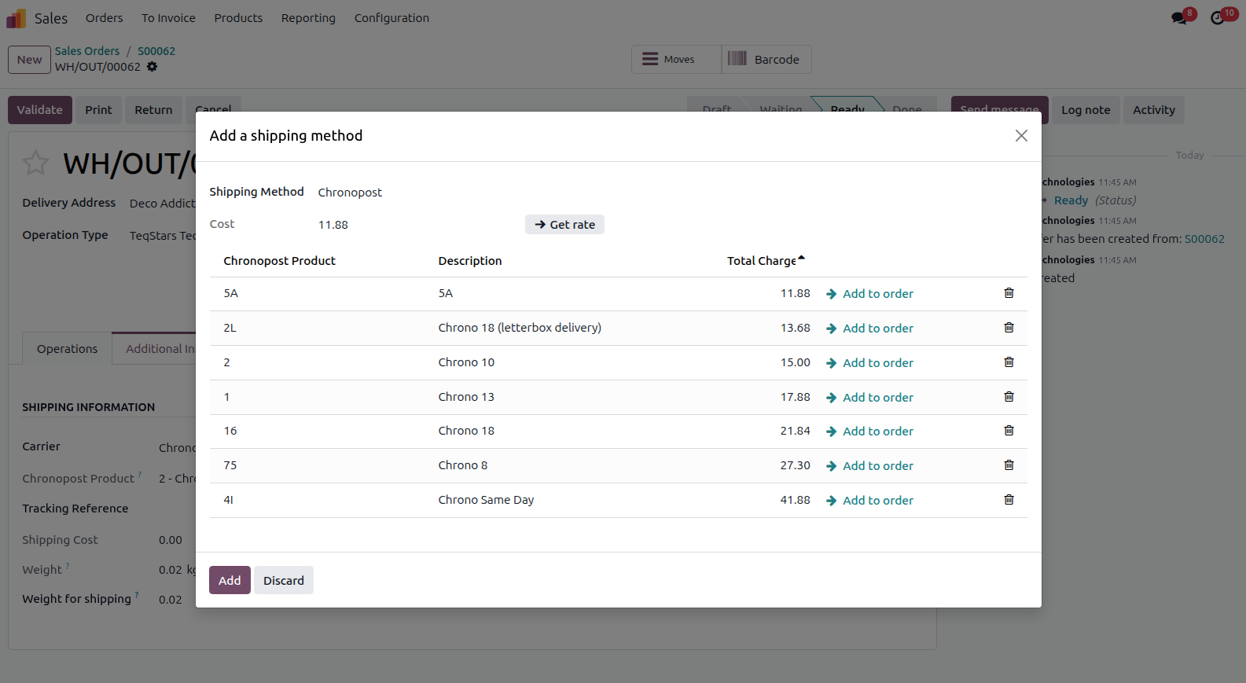Close the Add a shipping method dialog
This screenshot has width=1246, height=683.
coord(1021,136)
